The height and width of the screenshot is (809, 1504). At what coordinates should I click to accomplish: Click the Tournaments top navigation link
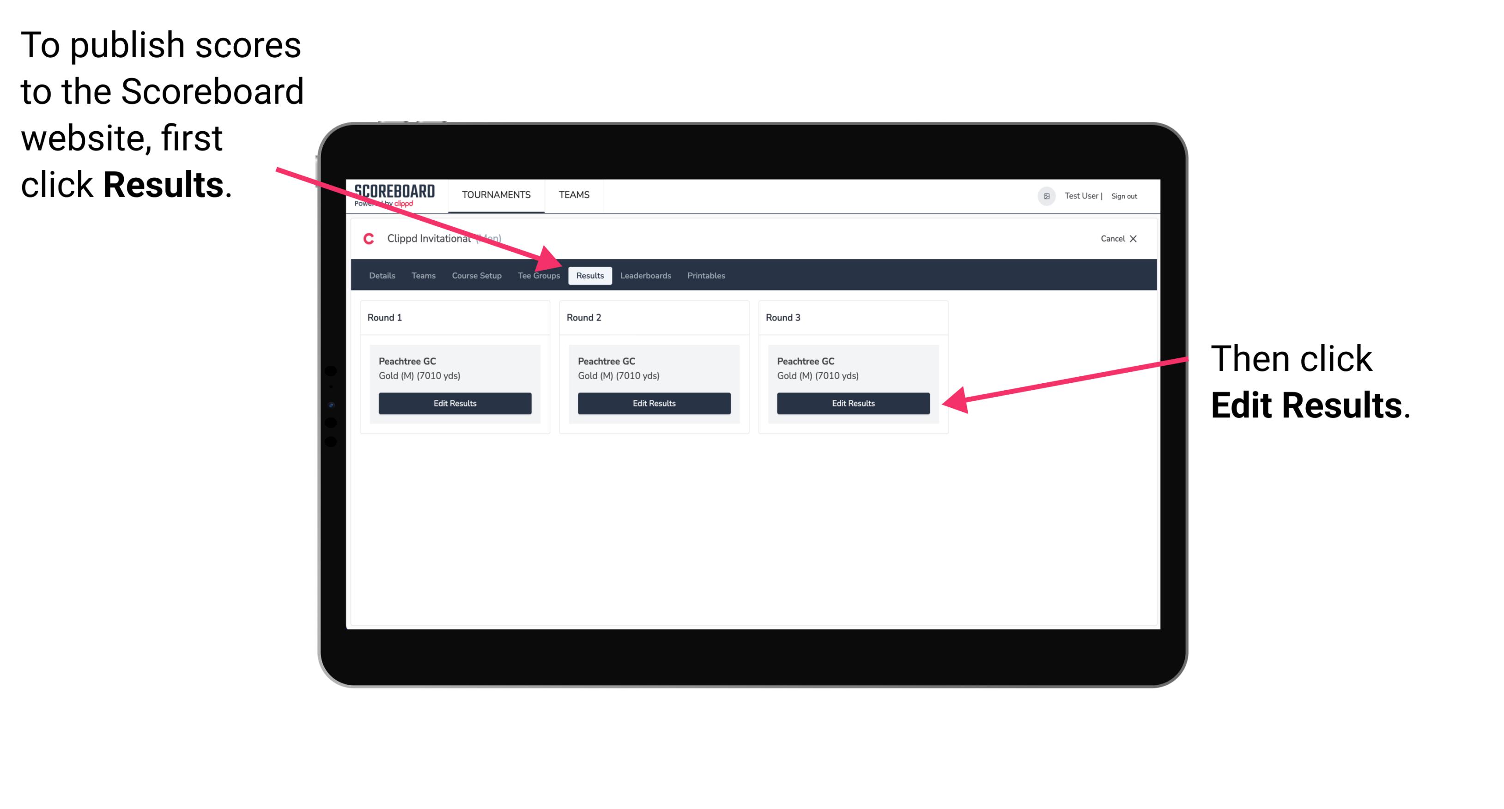coord(495,194)
